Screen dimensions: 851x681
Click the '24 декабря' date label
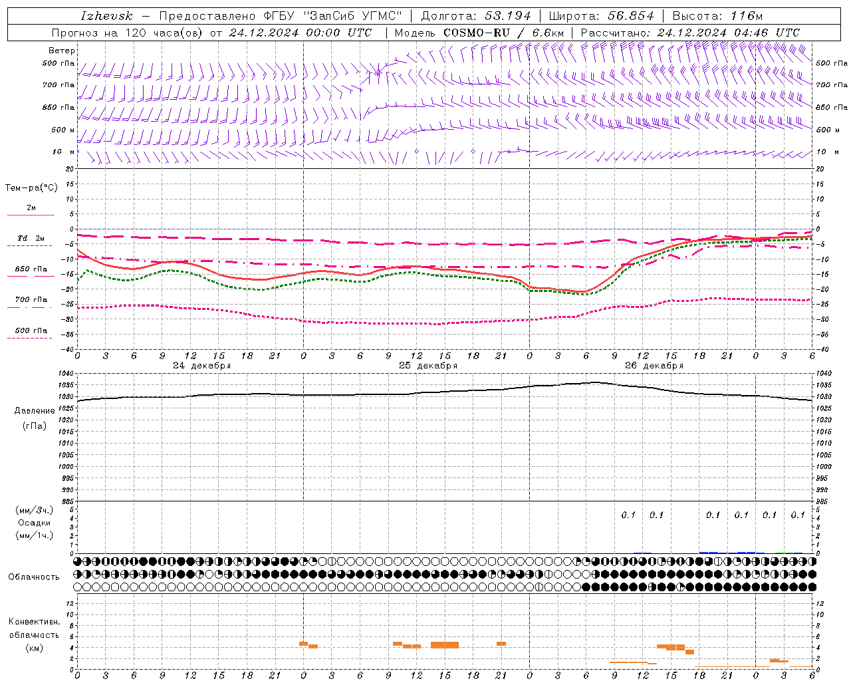click(202, 366)
